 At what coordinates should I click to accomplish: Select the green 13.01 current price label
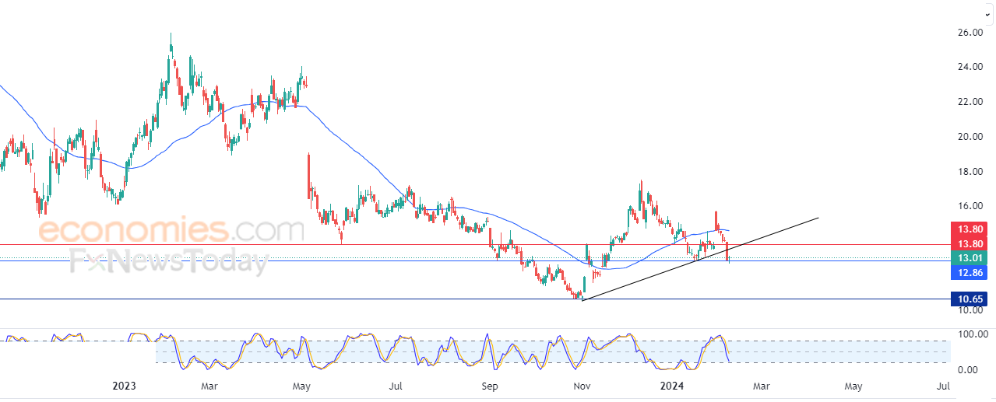click(x=969, y=258)
